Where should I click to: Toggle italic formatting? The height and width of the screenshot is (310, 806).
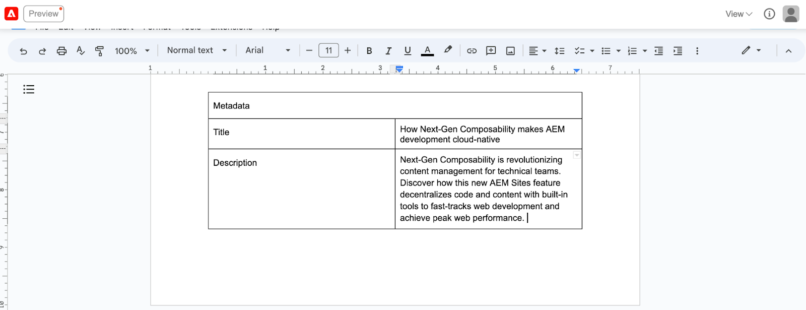coord(388,51)
